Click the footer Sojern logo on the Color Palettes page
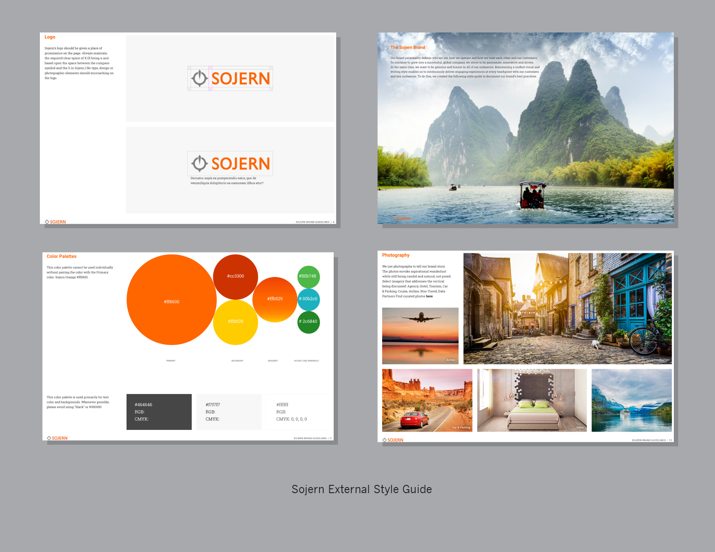The height and width of the screenshot is (552, 715). [57, 438]
